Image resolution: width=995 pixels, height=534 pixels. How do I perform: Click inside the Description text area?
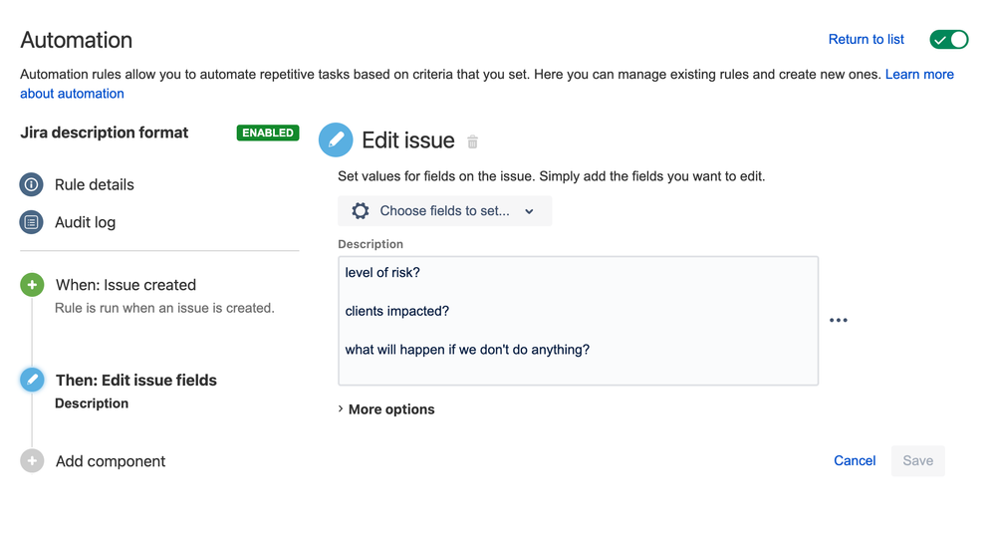point(578,321)
